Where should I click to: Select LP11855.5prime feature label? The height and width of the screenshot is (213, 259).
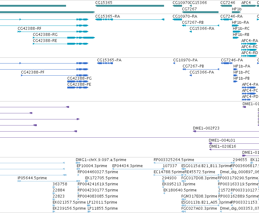pos(103,208)
